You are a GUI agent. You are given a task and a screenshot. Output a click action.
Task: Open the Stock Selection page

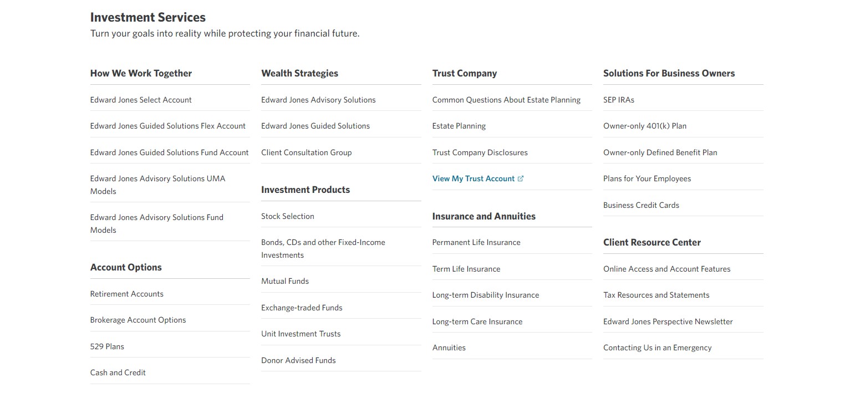[288, 216]
